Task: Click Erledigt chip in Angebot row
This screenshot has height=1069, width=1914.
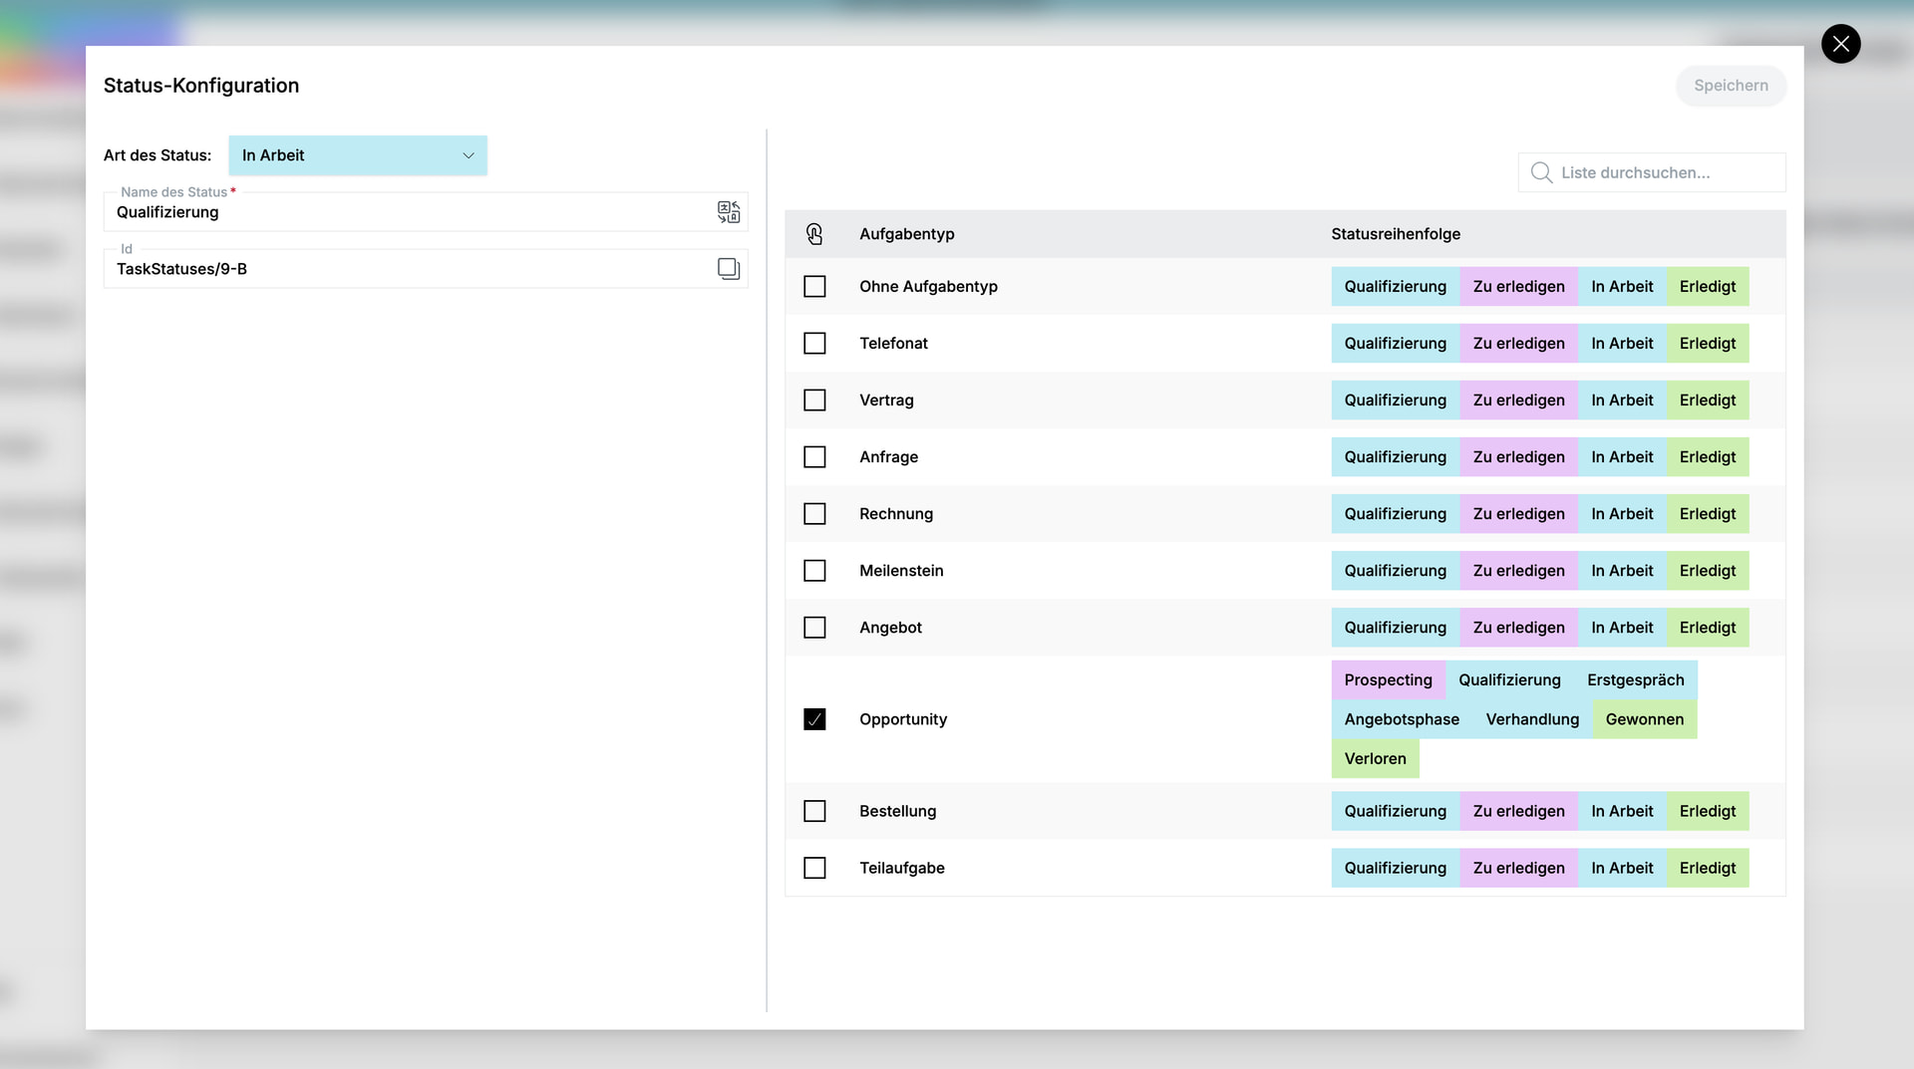Action: tap(1707, 628)
